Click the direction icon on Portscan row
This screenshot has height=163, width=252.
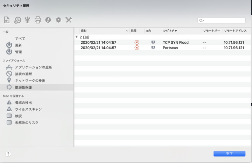point(153,48)
